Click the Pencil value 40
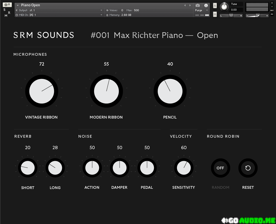 (x=170, y=64)
